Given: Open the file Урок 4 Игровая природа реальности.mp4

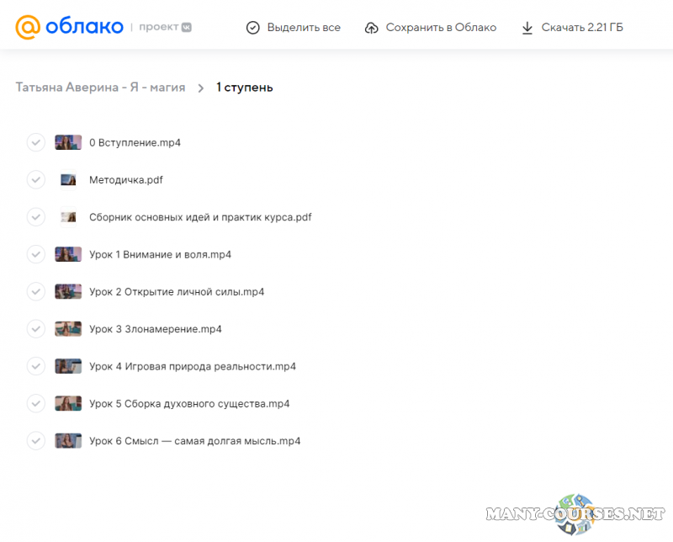Looking at the screenshot, I should tap(193, 366).
